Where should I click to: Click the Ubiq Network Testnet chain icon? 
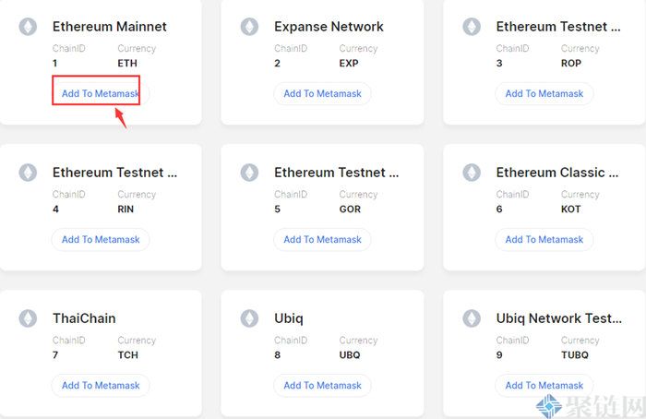coord(472,318)
